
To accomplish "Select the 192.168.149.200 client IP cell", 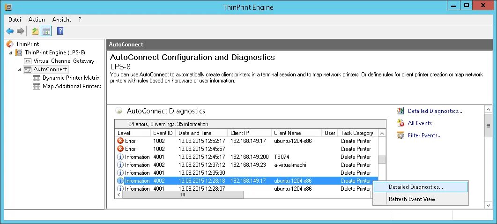I will point(250,157).
